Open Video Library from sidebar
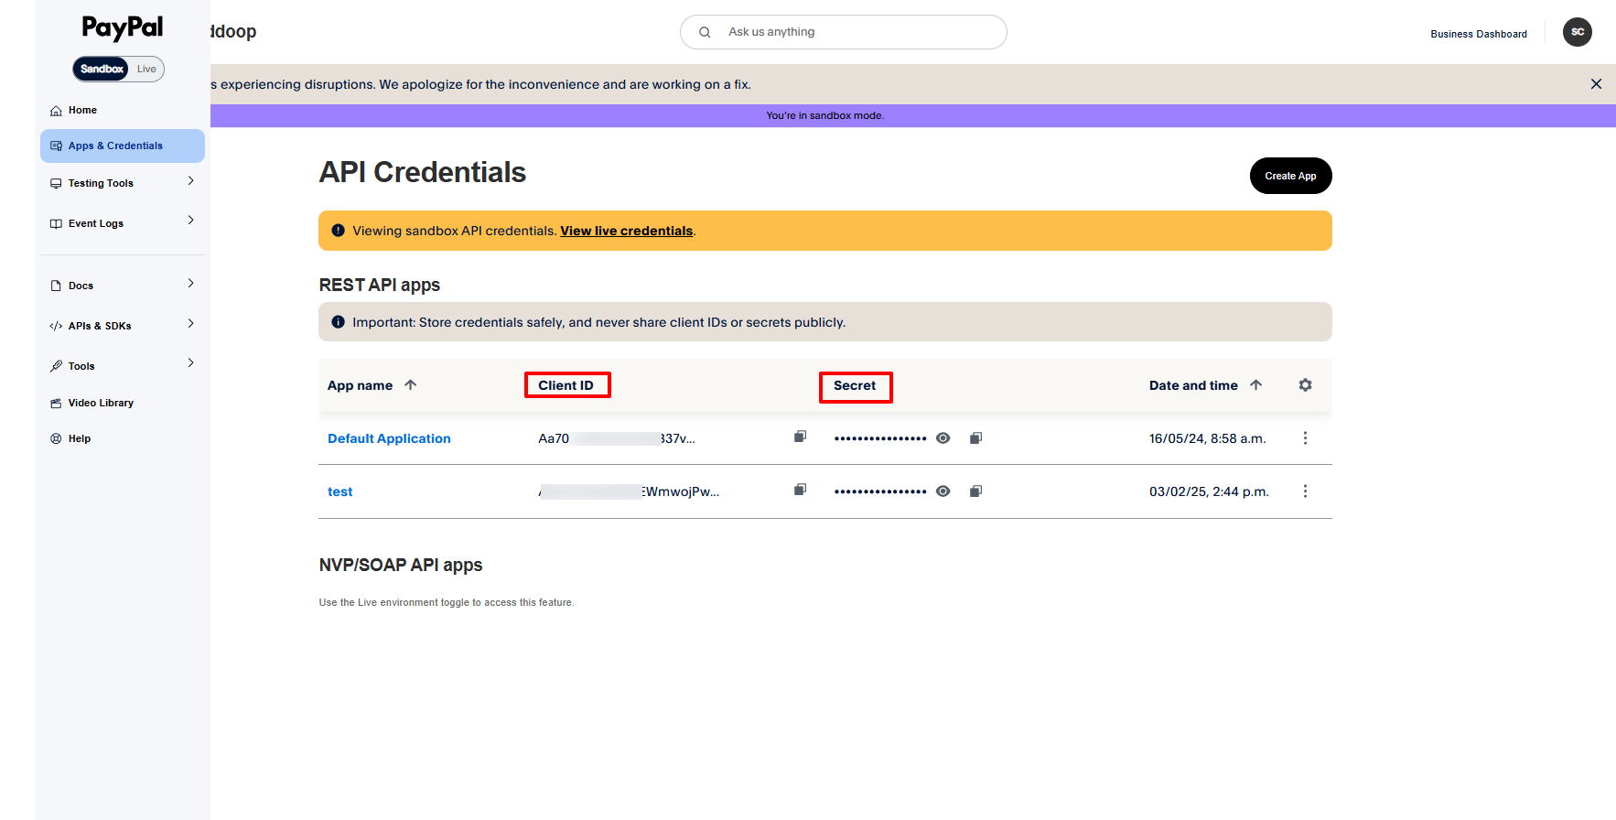Image resolution: width=1616 pixels, height=820 pixels. tap(101, 403)
